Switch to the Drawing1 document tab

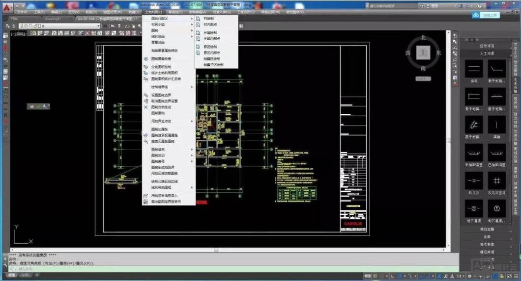[52, 19]
